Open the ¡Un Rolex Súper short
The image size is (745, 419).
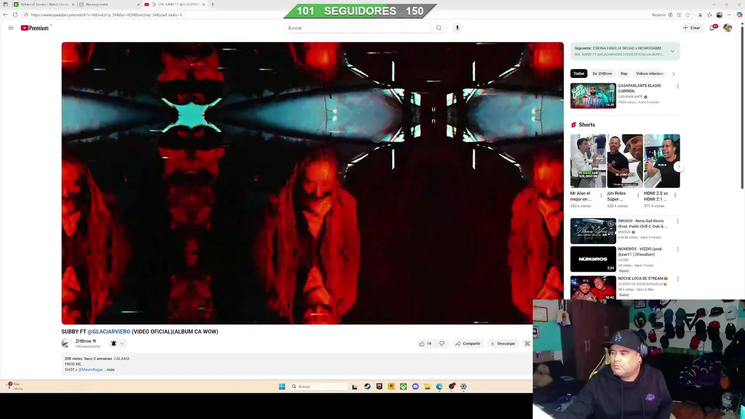coord(625,161)
